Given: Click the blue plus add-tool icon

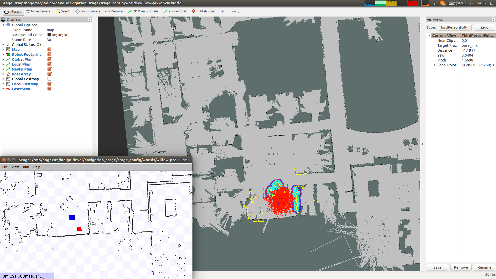Looking at the screenshot, I should point(223,11).
